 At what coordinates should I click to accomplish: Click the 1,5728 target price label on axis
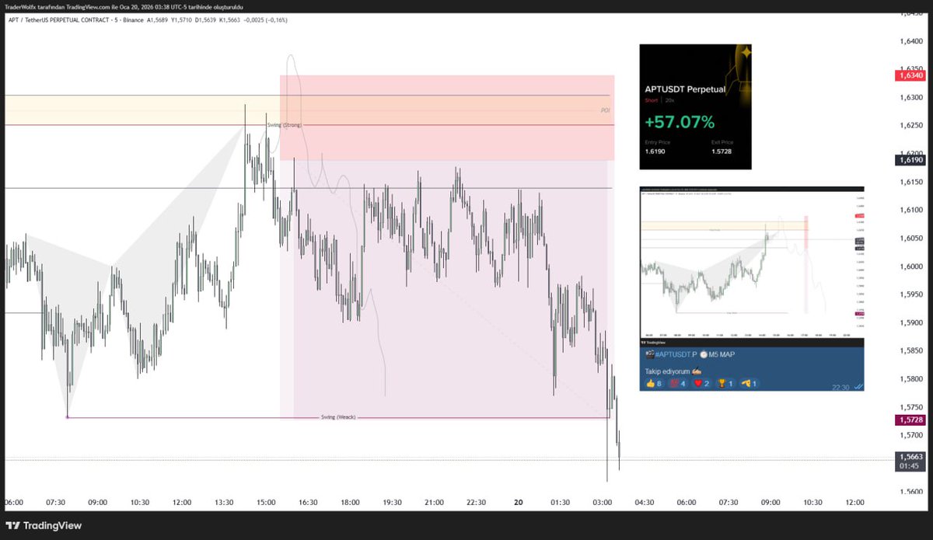tap(910, 420)
